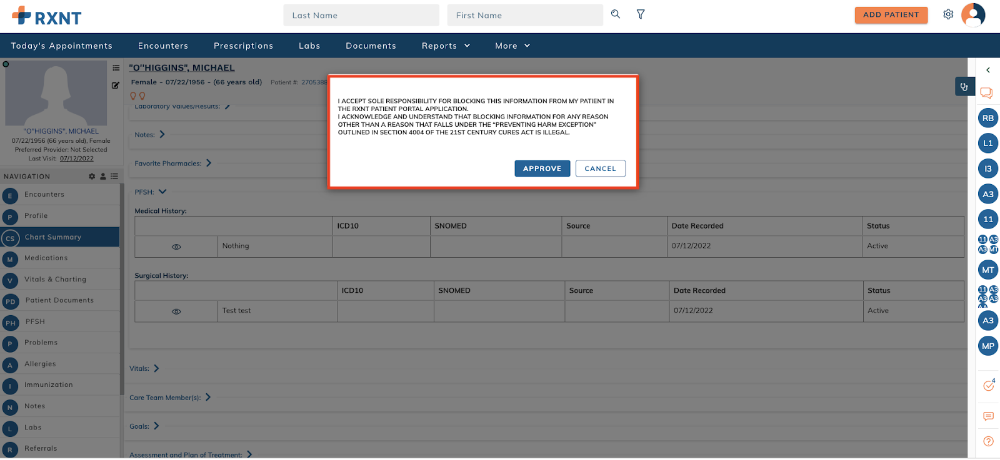Toggle eye icon for Test test surgical row
Screen dimensions: 1000x460
[176, 311]
